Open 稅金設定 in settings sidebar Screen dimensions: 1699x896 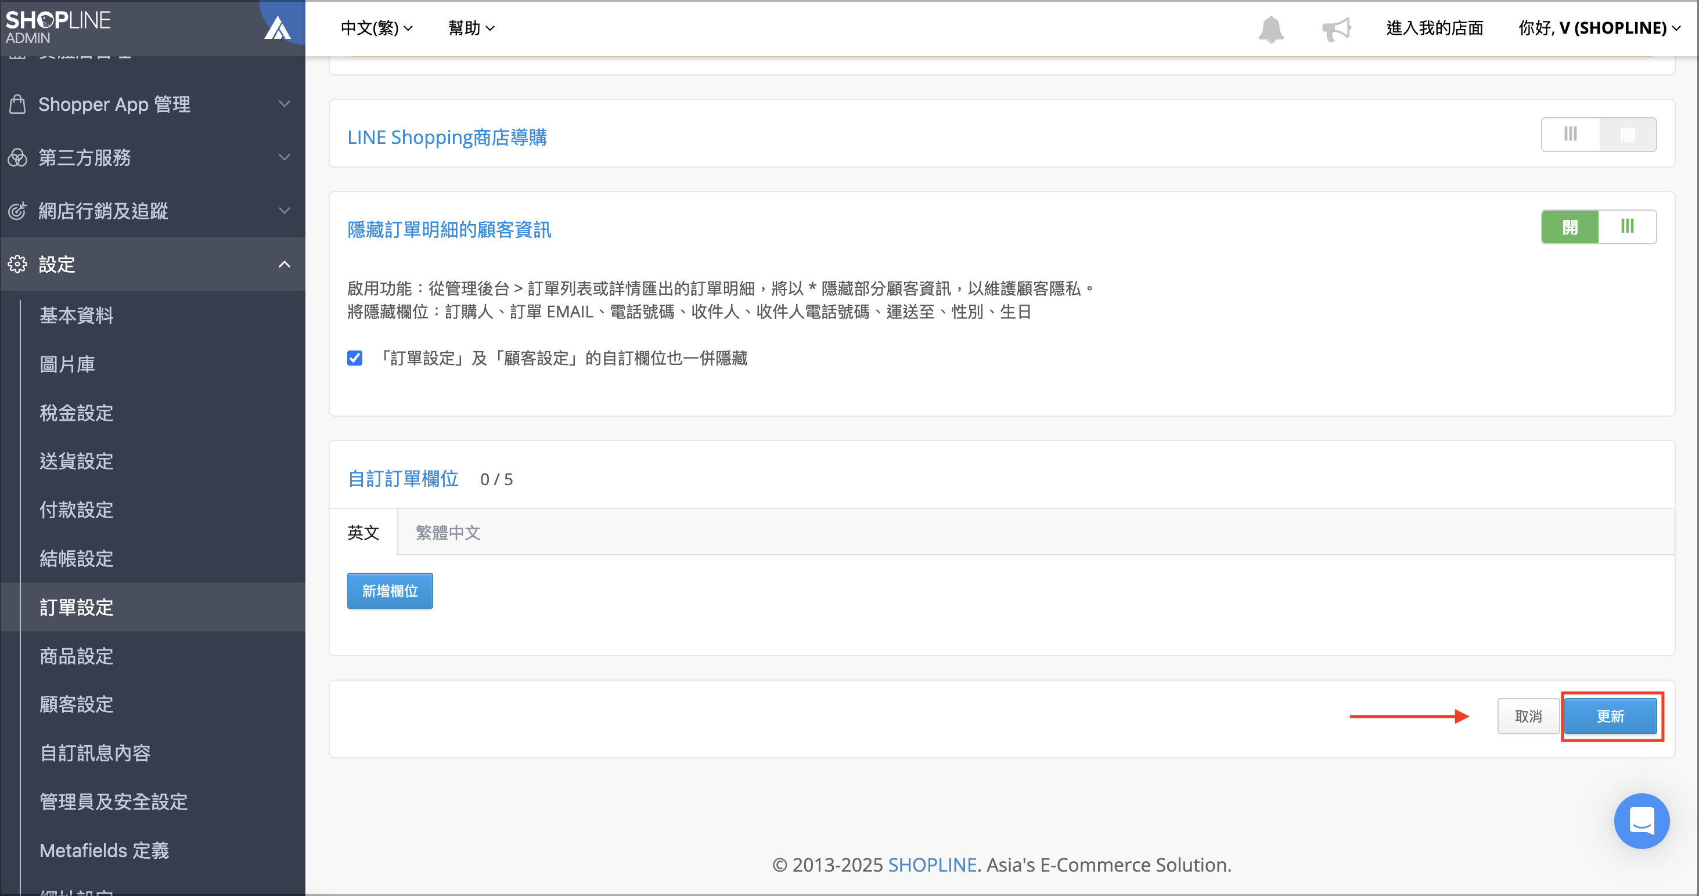(x=77, y=413)
